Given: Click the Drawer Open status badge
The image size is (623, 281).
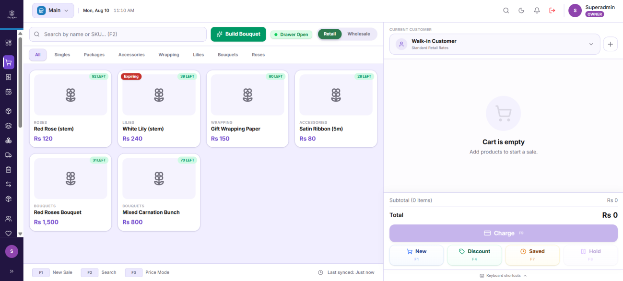Looking at the screenshot, I should pyautogui.click(x=291, y=35).
